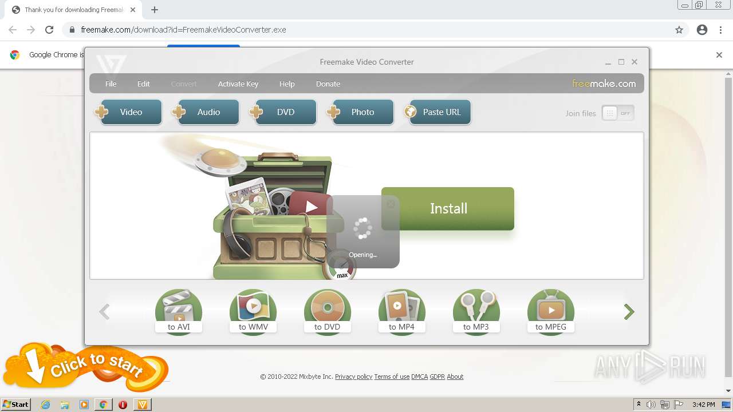Viewport: 733px width, 412px height.
Task: Click the orange Click to start banner
Action: click(86, 366)
